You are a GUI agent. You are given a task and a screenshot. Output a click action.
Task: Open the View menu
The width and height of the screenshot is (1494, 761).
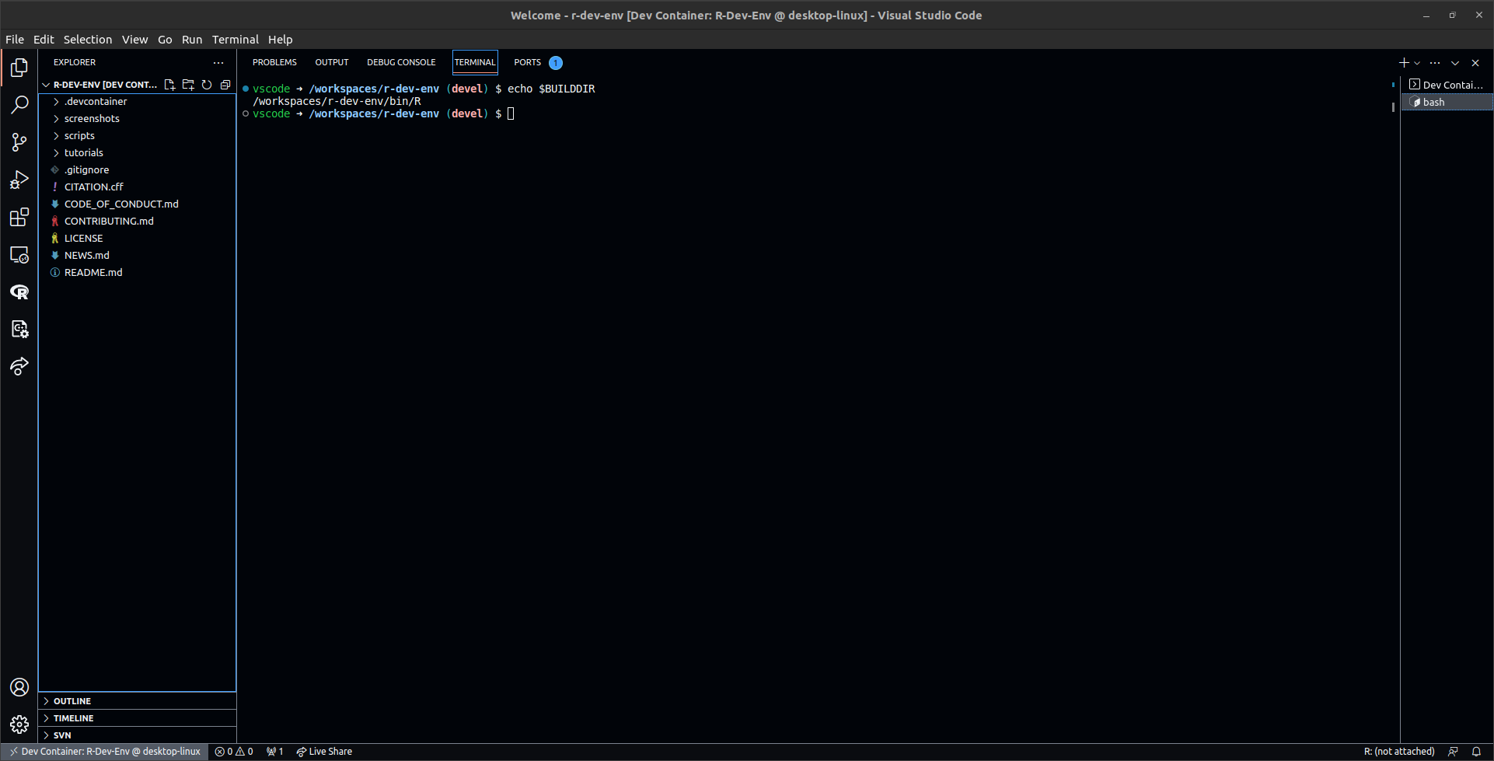[x=134, y=40]
